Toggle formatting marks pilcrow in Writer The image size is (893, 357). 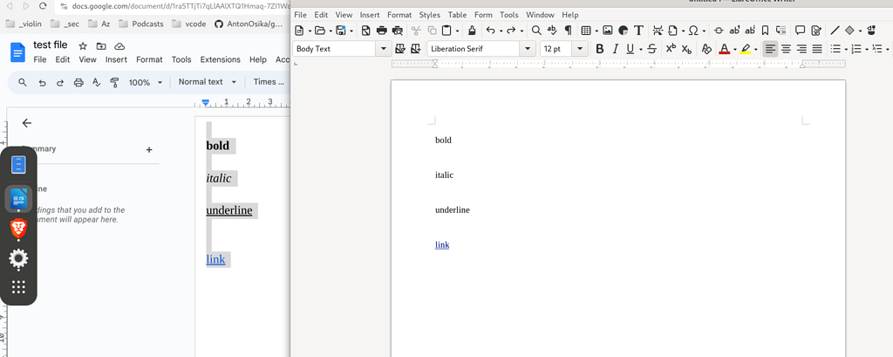point(567,31)
